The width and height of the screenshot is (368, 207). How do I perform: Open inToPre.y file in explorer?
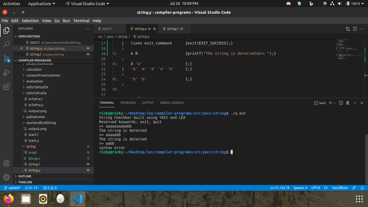53,105
